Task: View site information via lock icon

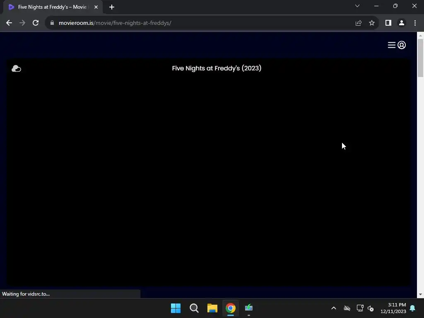Action: click(52, 23)
